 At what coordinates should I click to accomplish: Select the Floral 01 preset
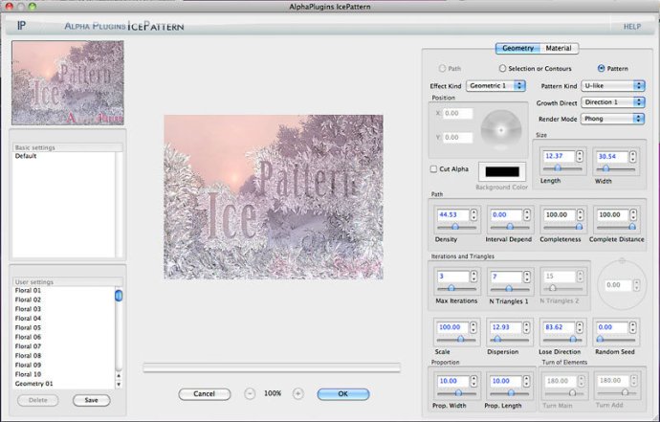tap(28, 291)
